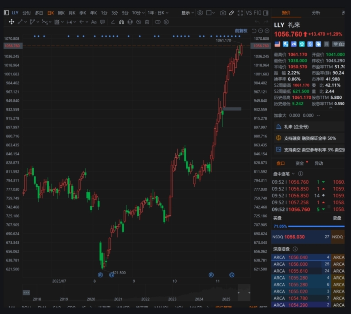Click the 前复权 adjustment button

(x=241, y=31)
